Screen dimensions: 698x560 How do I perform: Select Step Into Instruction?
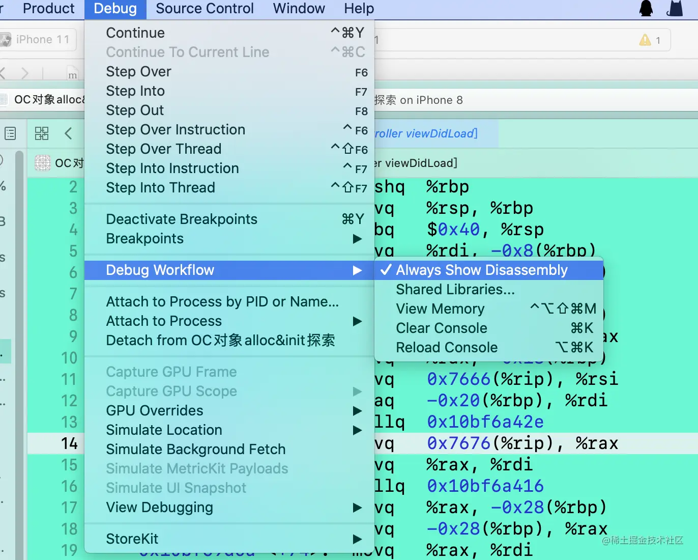pyautogui.click(x=229, y=168)
